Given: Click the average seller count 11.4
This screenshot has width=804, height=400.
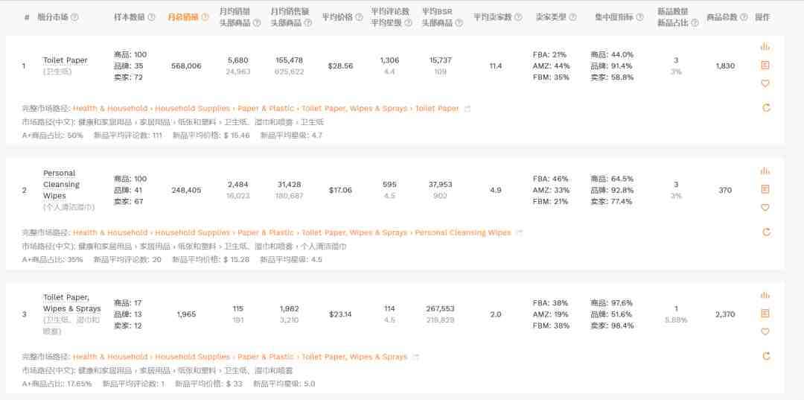Looking at the screenshot, I should click(495, 66).
